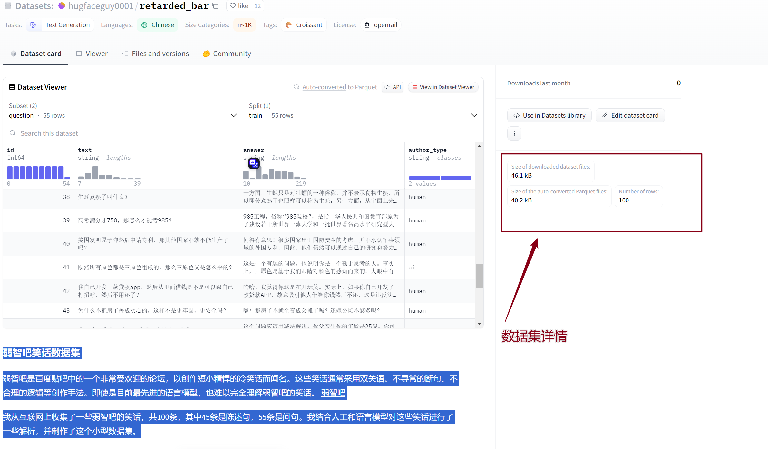Screen dimensions: 768x449
Task: Click the like heart button
Action: click(x=239, y=6)
